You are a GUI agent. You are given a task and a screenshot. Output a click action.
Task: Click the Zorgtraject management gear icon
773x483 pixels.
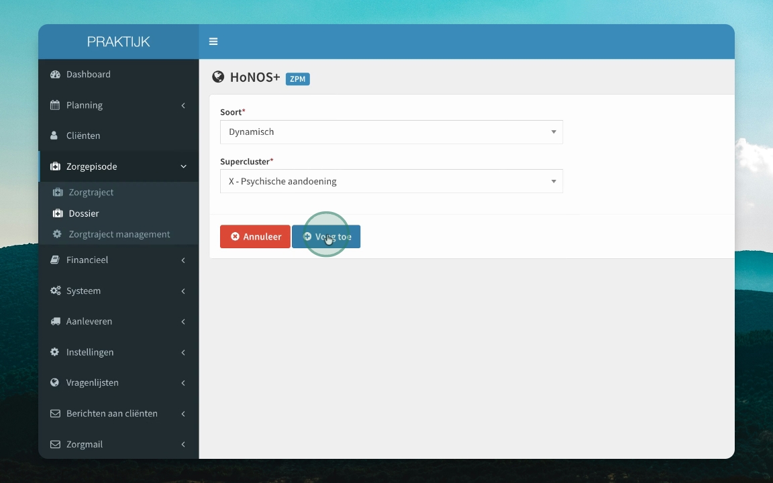[x=57, y=234]
